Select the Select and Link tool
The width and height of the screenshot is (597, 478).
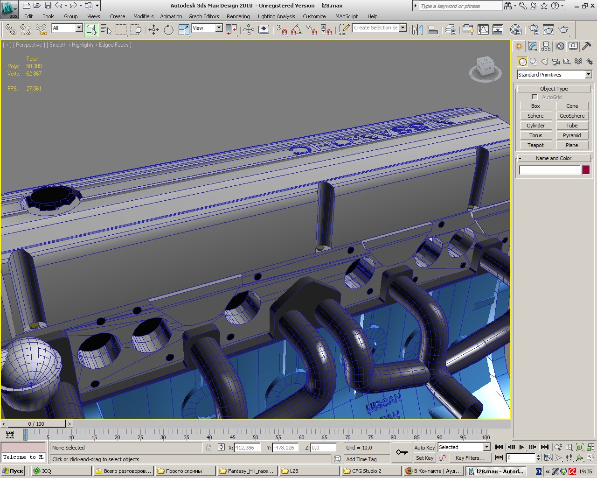pyautogui.click(x=11, y=30)
